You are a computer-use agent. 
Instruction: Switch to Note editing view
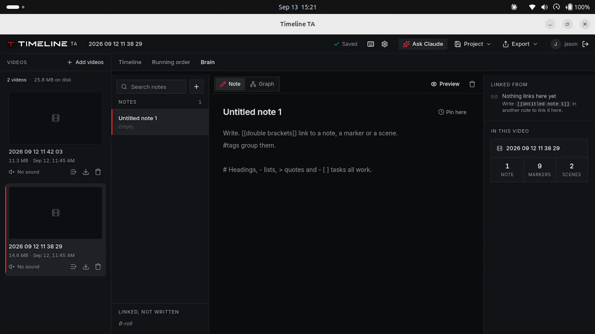coord(230,84)
